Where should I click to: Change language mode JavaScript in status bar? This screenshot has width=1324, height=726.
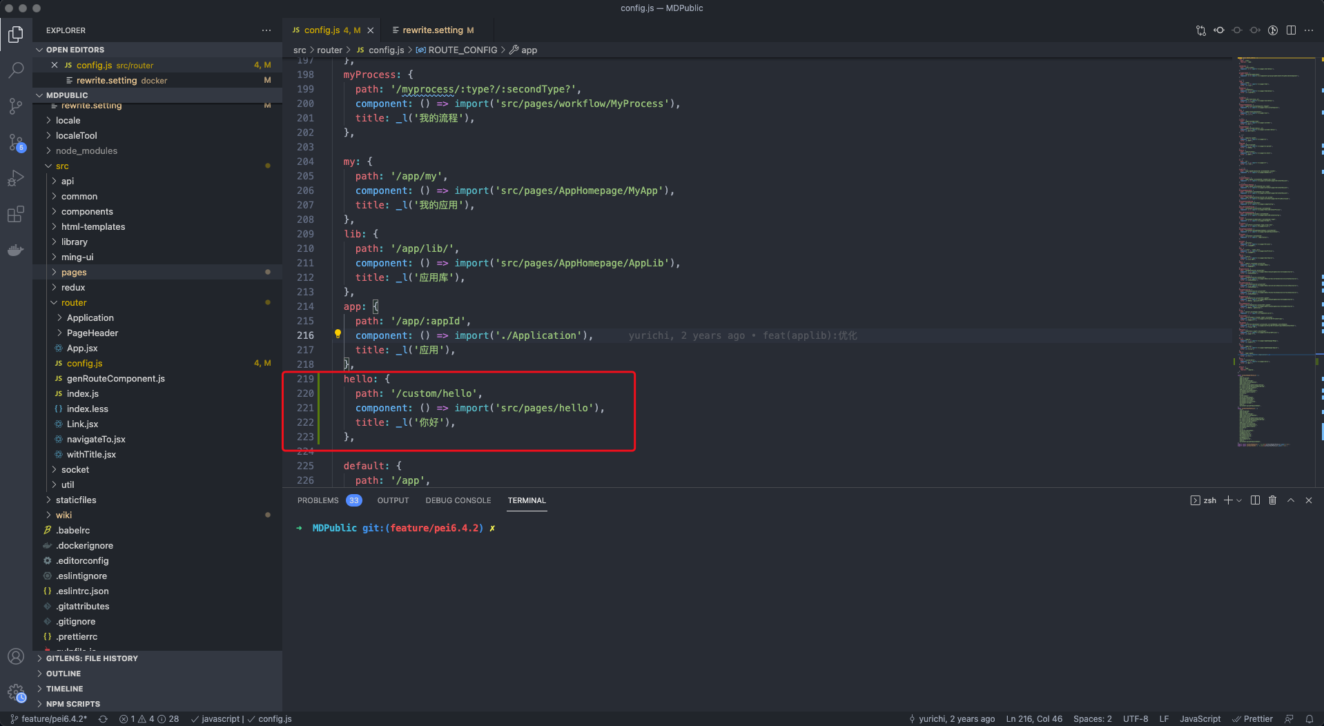[1200, 718]
